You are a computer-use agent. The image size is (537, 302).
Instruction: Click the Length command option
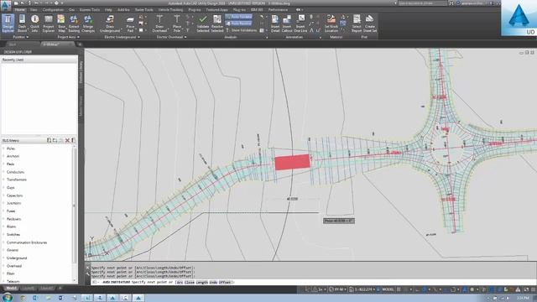click(x=202, y=282)
